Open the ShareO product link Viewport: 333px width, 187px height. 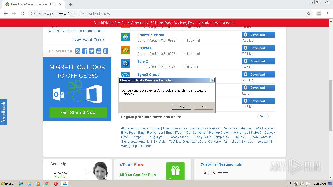tap(144, 48)
